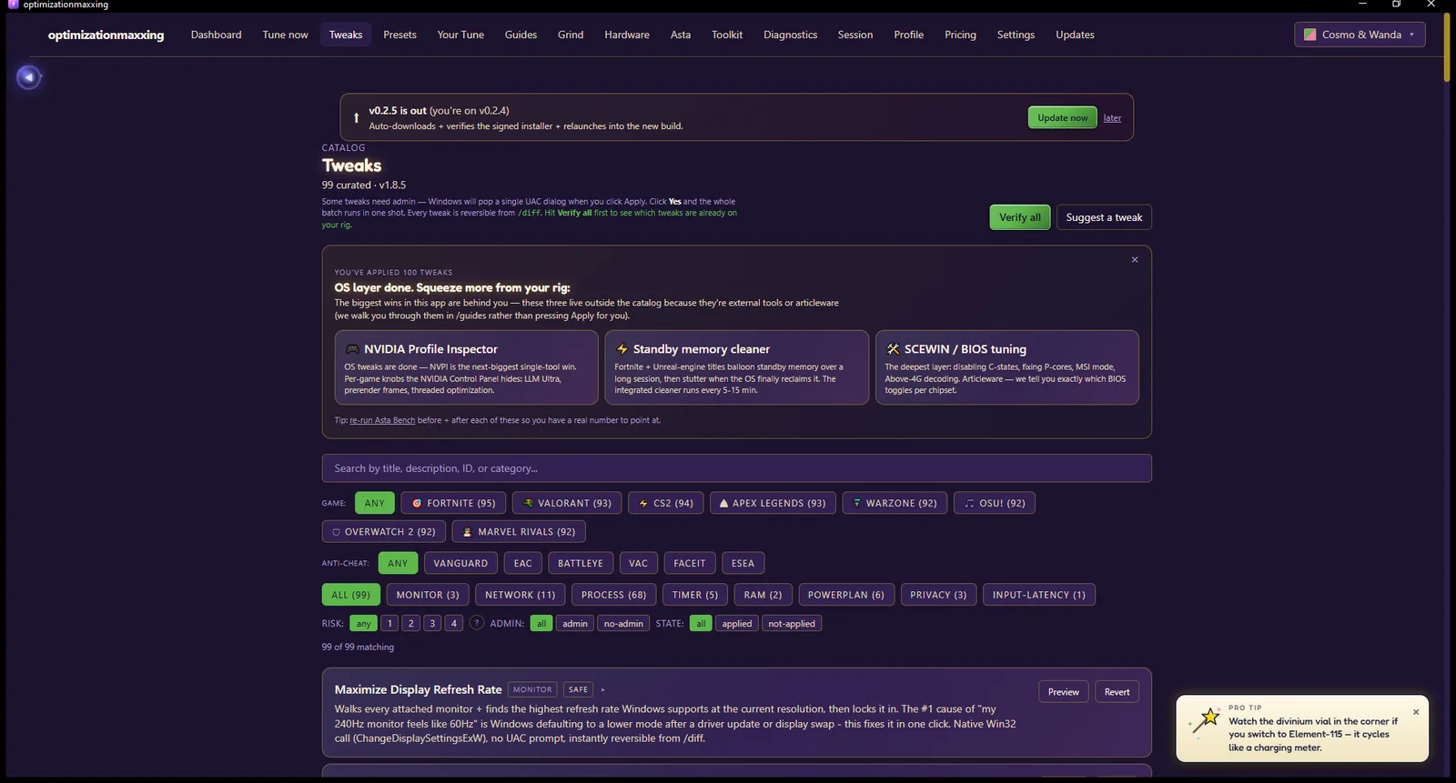Click the 'later' link in update banner

[1112, 118]
